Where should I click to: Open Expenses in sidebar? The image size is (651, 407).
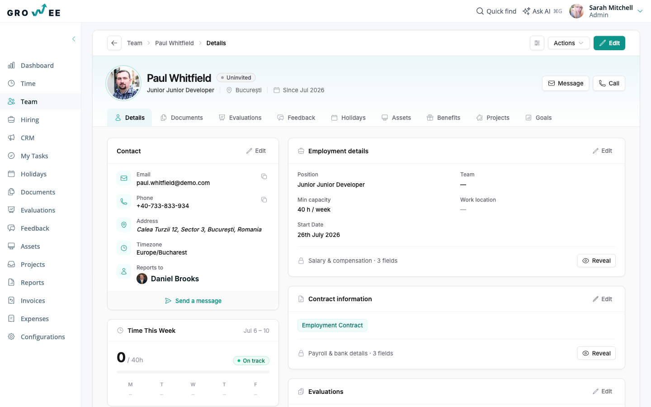pos(40,319)
